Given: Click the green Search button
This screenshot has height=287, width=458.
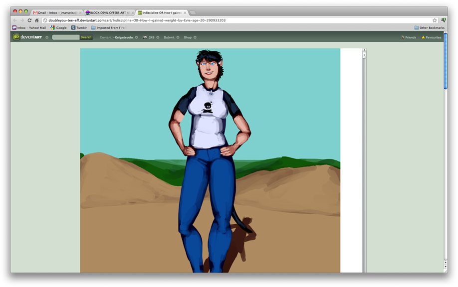Looking at the screenshot, I should pyautogui.click(x=86, y=37).
